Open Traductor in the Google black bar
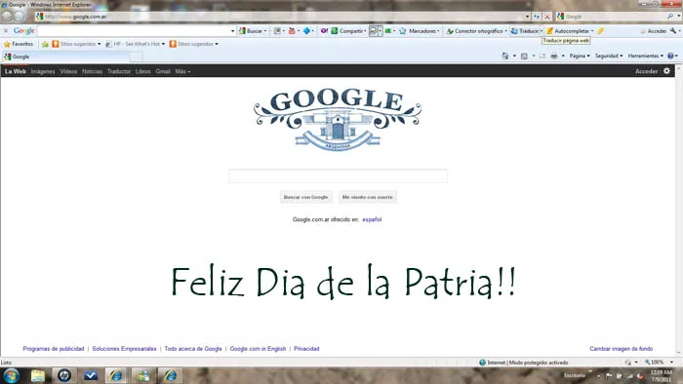 119,71
